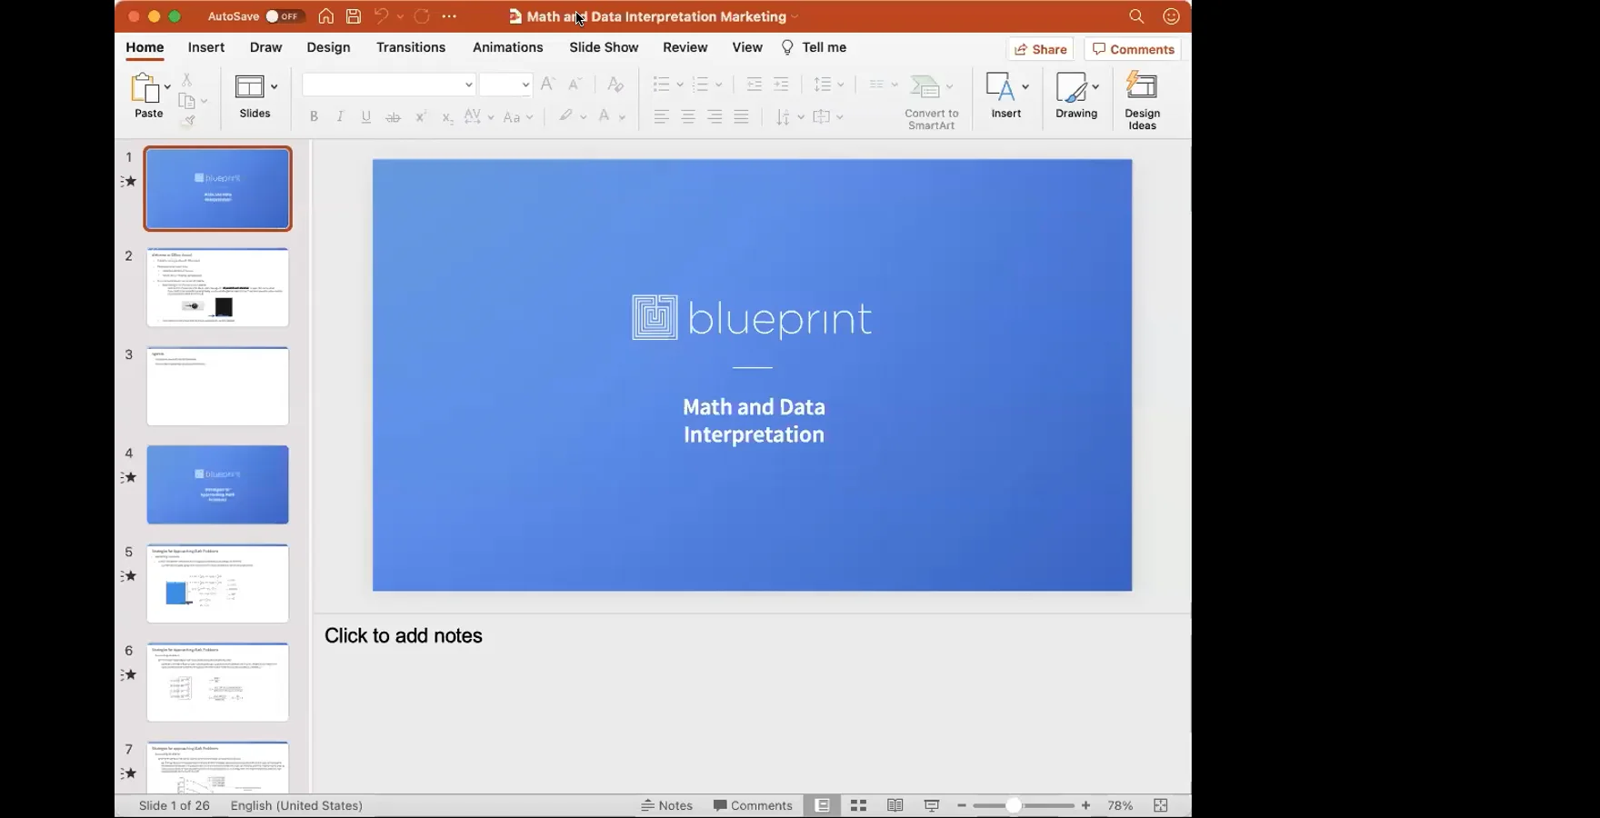Click the Save icon in title bar
Viewport: 1600px width, 818px height.
354,16
